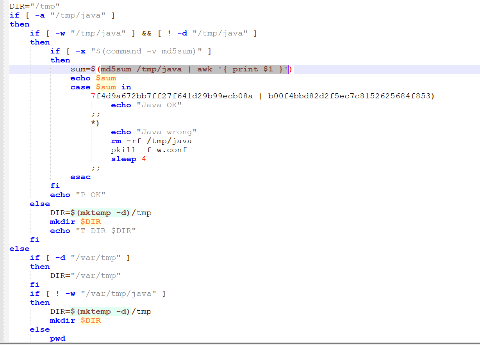Click the echo $sum statement
480x345 pixels.
point(93,78)
